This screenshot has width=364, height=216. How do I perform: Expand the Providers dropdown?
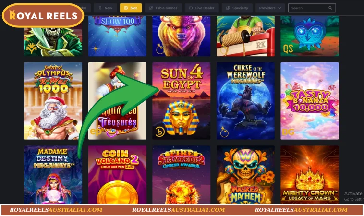[x=270, y=8]
